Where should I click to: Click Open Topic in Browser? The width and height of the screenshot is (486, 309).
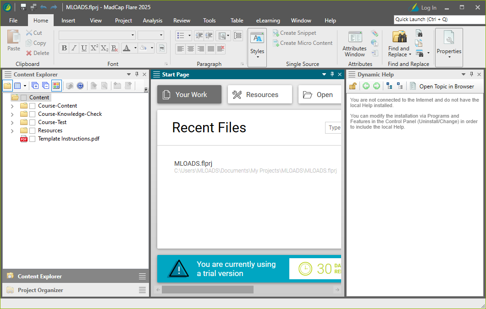click(442, 87)
